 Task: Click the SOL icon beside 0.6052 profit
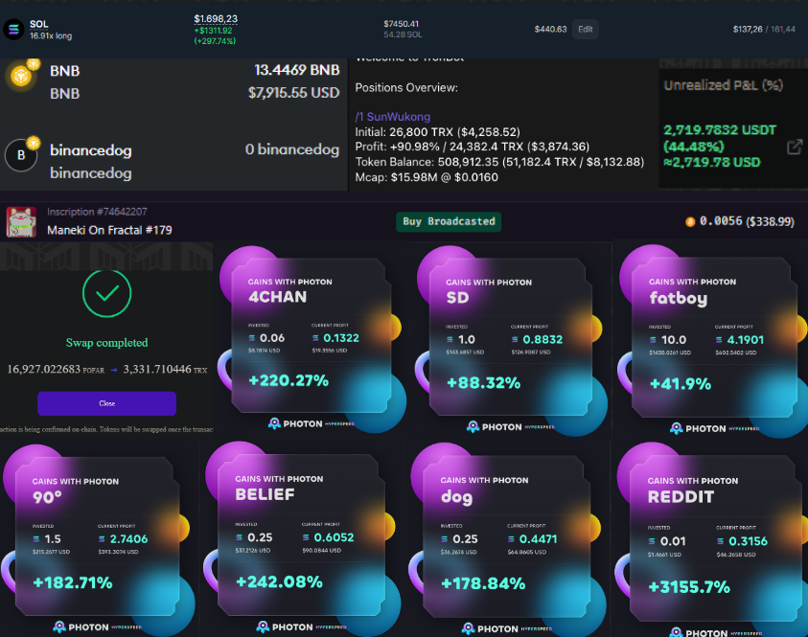pos(306,537)
